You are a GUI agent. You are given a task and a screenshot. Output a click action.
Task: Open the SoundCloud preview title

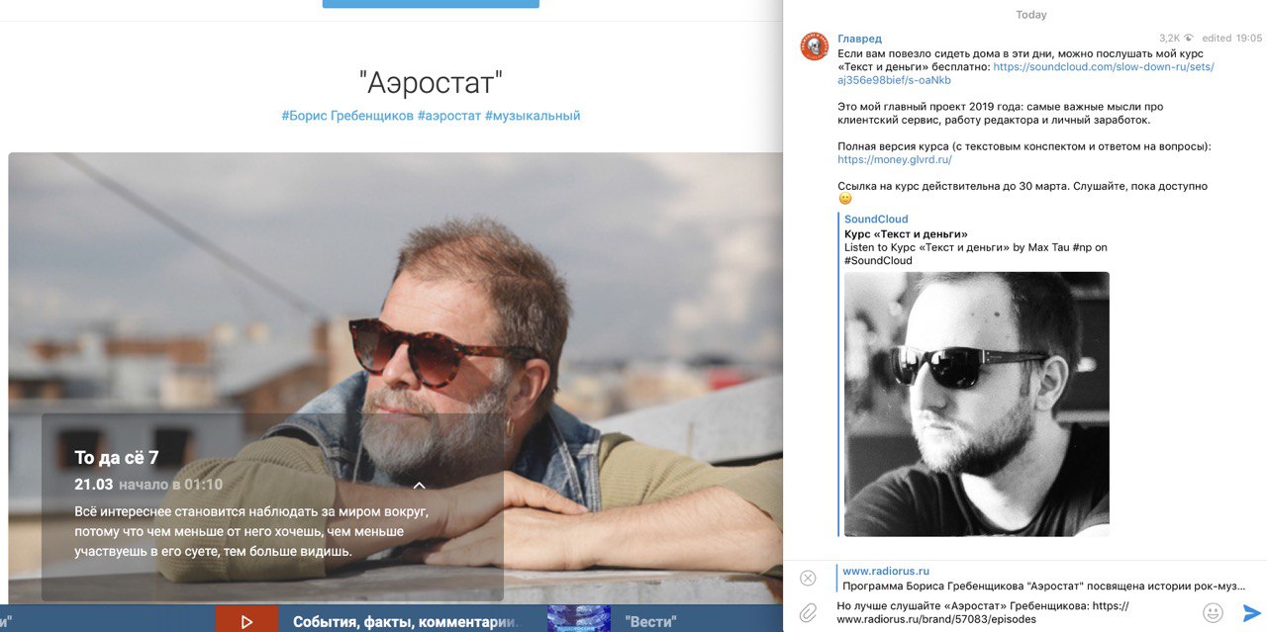coord(876,220)
